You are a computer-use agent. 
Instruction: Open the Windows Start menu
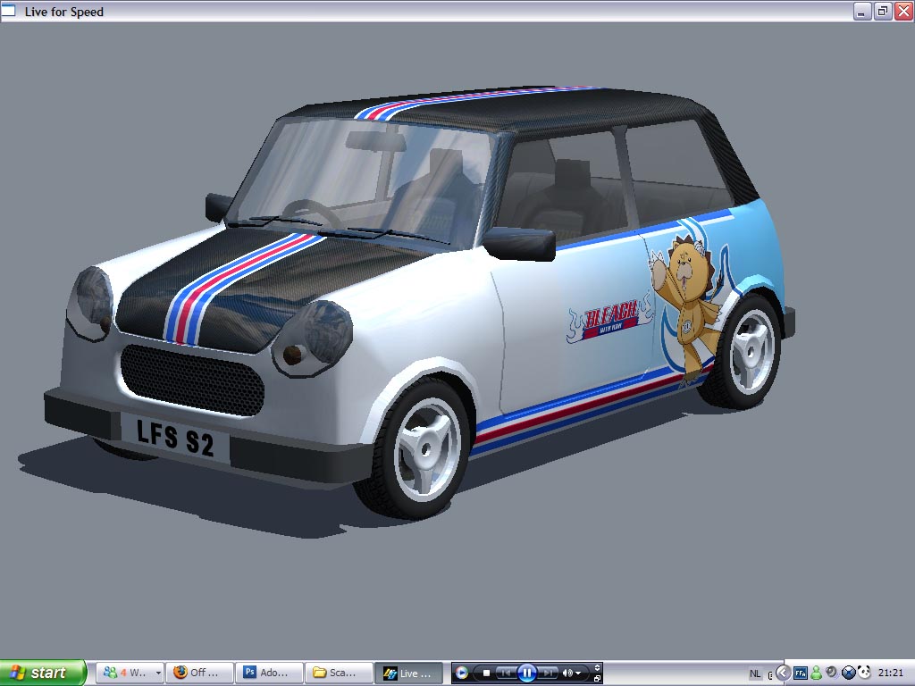point(43,673)
